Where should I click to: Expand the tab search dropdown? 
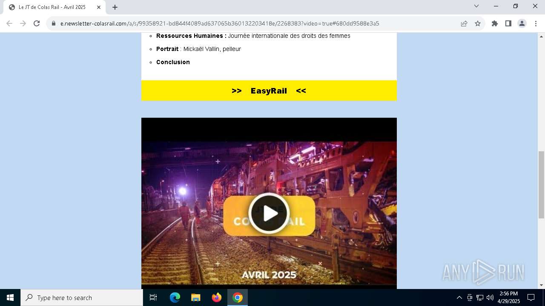point(476,6)
